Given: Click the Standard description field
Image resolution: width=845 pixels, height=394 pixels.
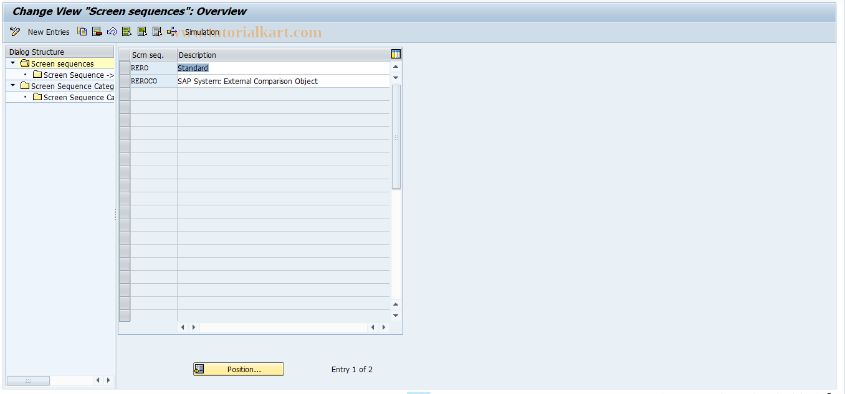Looking at the screenshot, I should tap(284, 68).
